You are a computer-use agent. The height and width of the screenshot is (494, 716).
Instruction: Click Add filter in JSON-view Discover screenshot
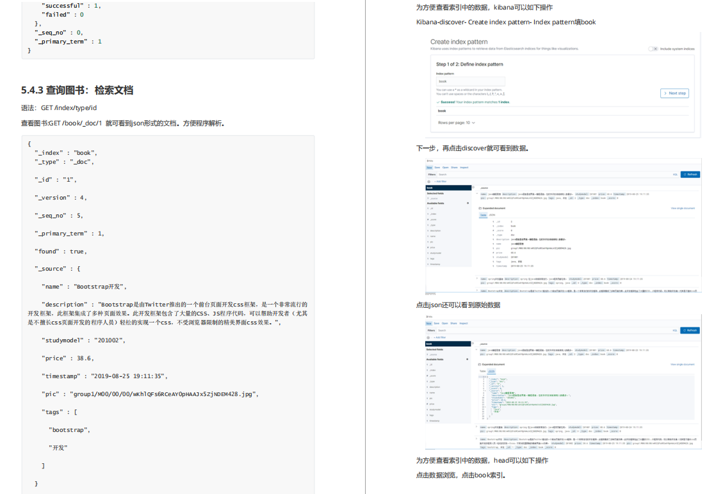click(440, 337)
